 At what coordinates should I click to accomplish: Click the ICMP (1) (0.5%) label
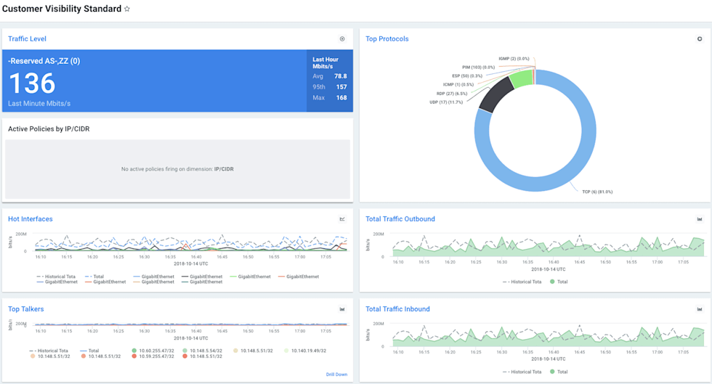coord(458,84)
